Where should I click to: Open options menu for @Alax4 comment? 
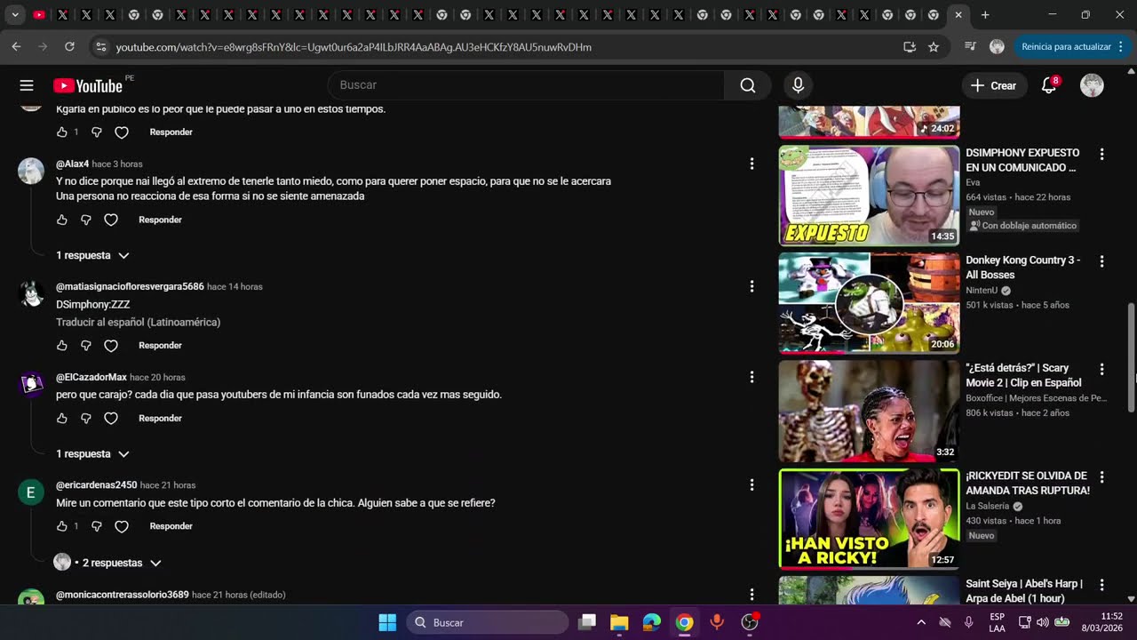point(751,164)
